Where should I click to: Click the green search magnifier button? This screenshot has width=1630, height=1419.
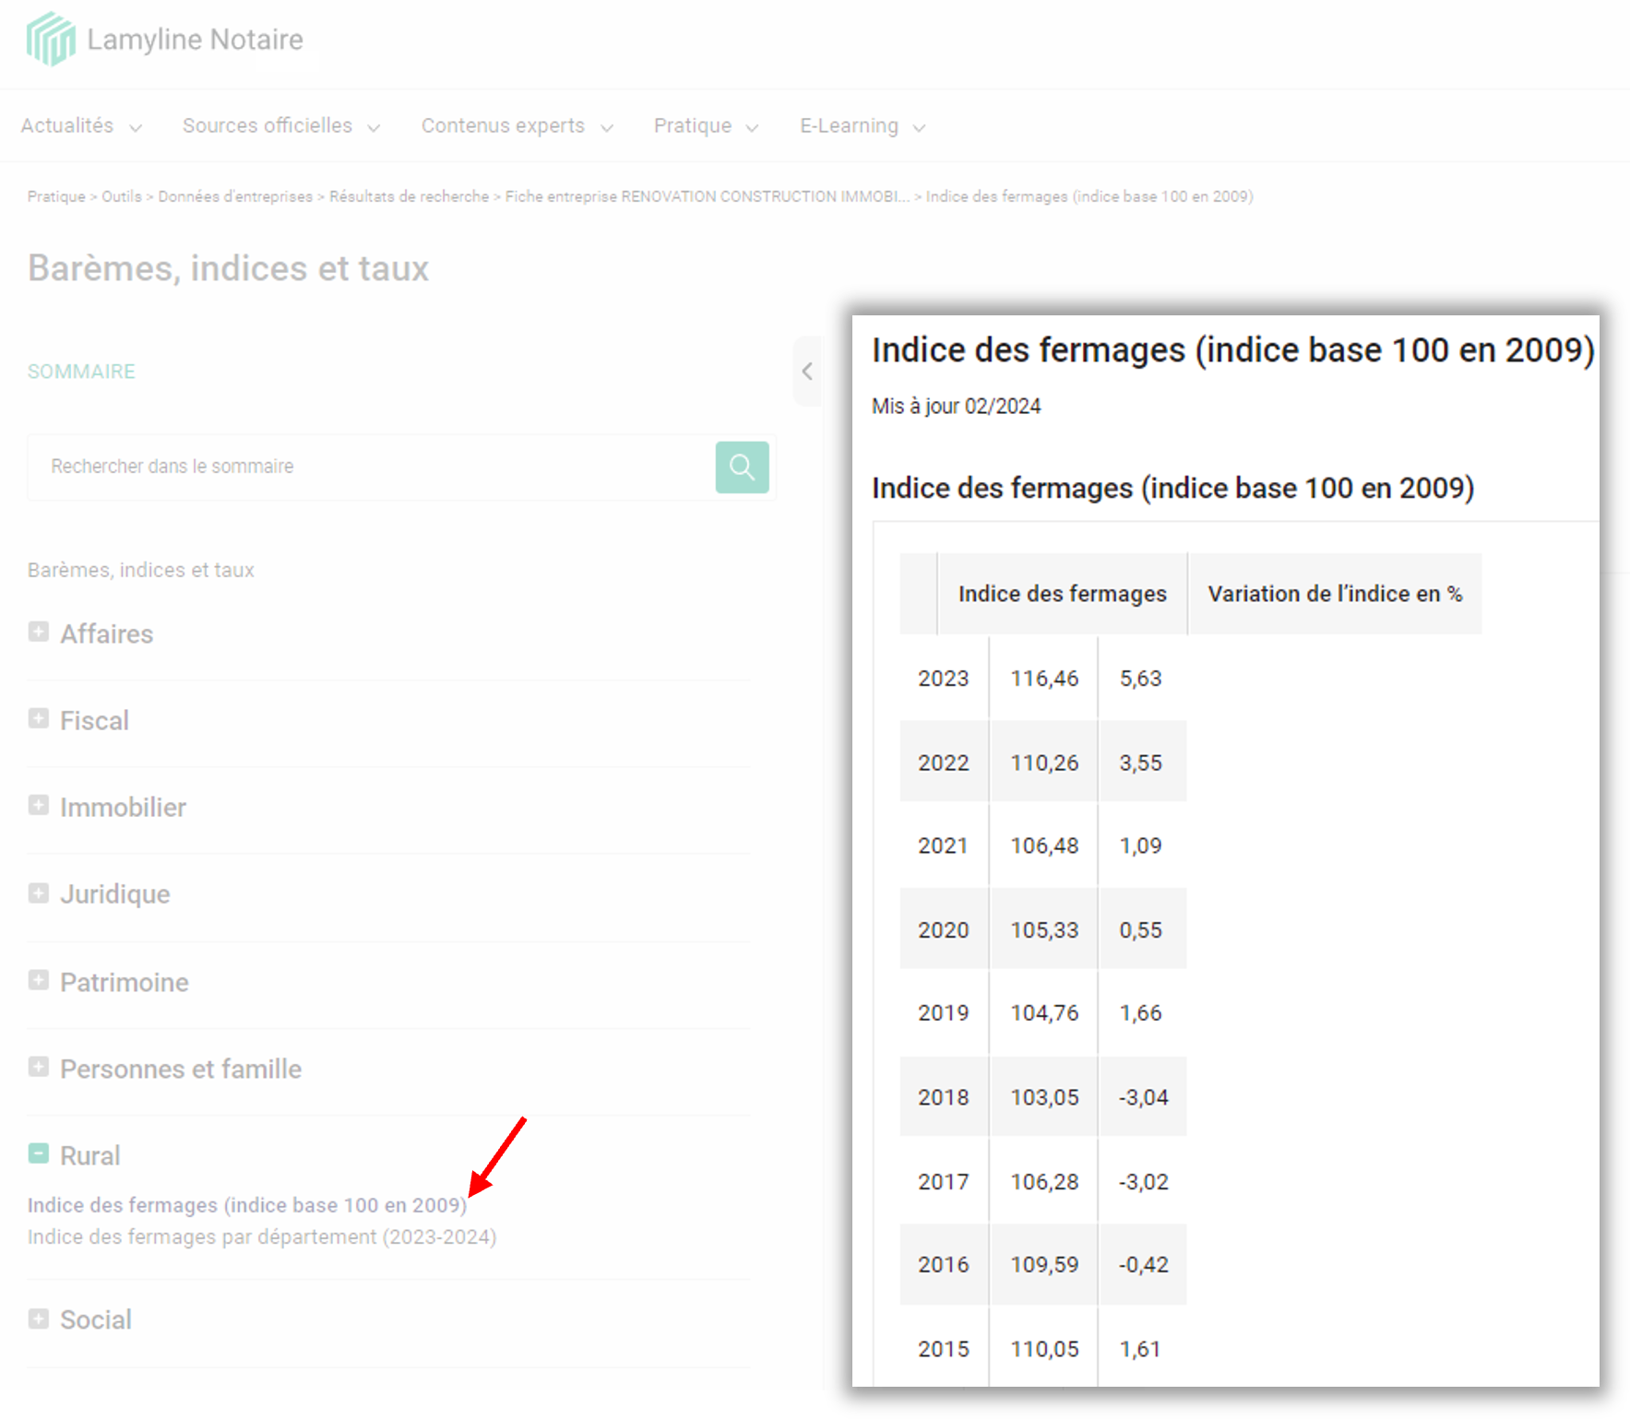[742, 467]
